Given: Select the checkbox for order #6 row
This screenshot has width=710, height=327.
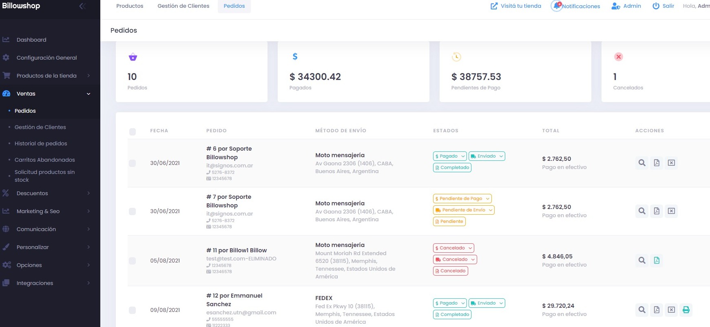Looking at the screenshot, I should tap(133, 163).
